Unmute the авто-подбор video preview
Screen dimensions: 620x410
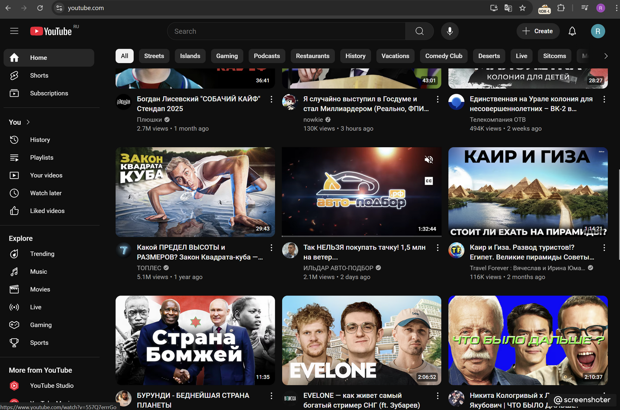(x=428, y=159)
